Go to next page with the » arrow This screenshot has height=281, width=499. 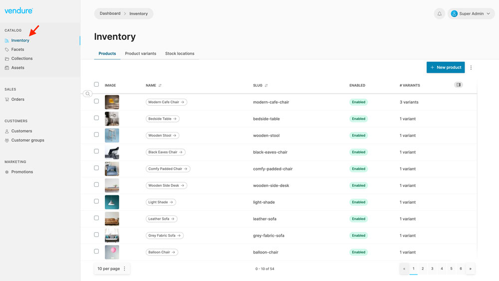click(x=470, y=269)
